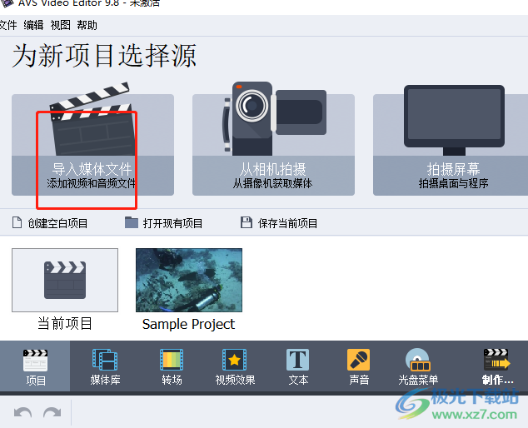Click the Sample Project label
This screenshot has width=528, height=428.
188,324
